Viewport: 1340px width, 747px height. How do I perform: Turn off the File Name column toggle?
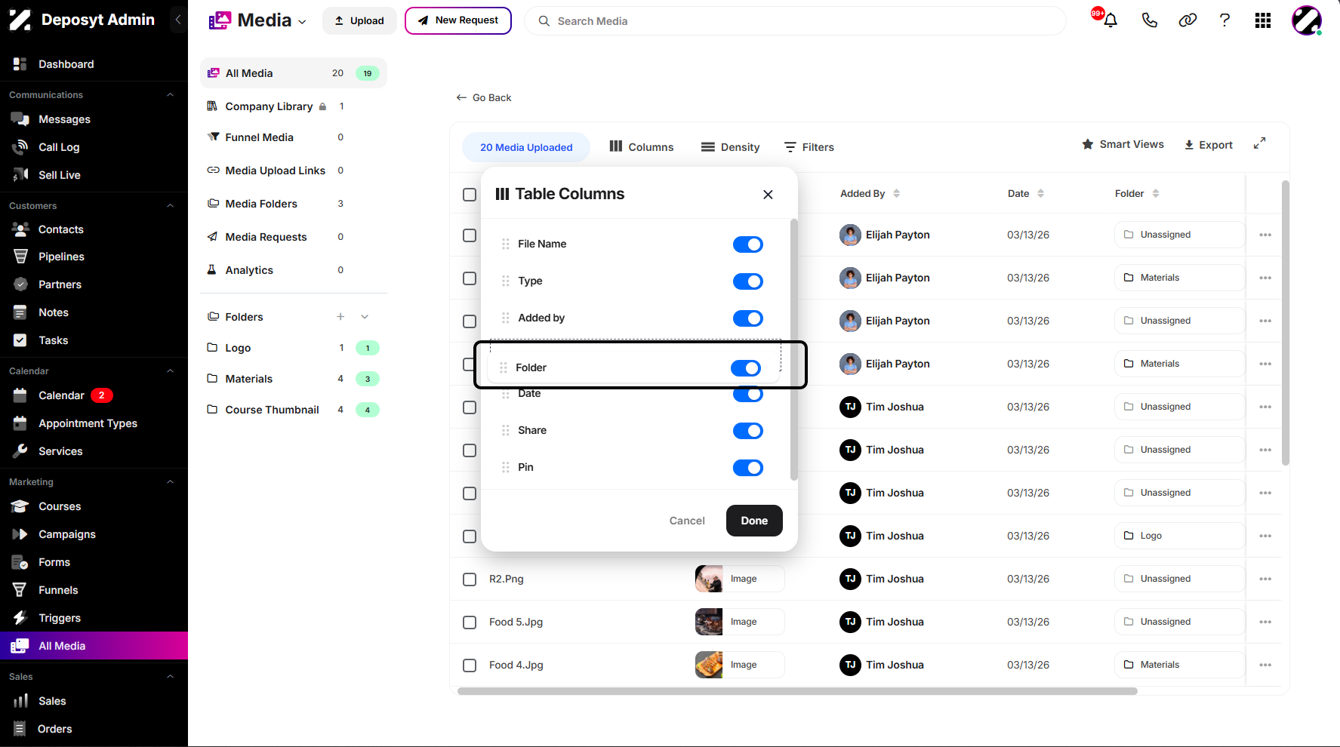click(x=748, y=244)
